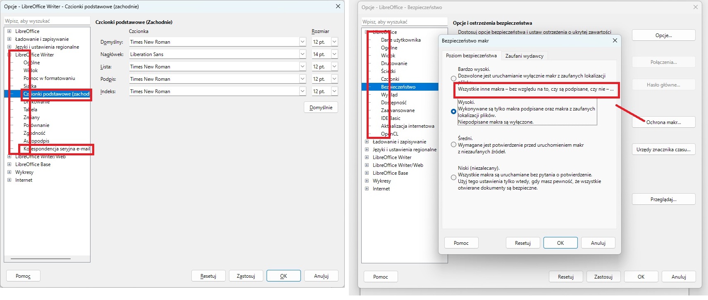Expand LibreOffice node in Writer options tree

(x=9, y=31)
